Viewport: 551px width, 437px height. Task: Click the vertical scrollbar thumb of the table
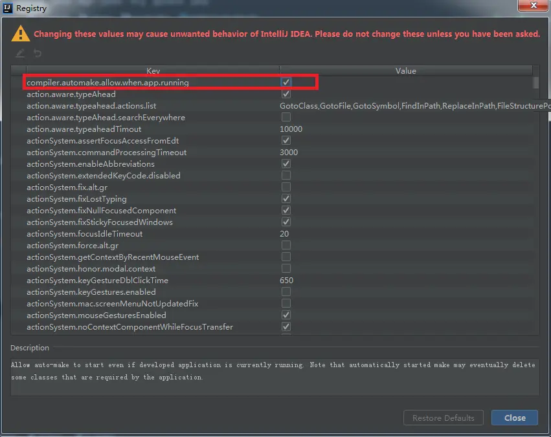pos(535,83)
